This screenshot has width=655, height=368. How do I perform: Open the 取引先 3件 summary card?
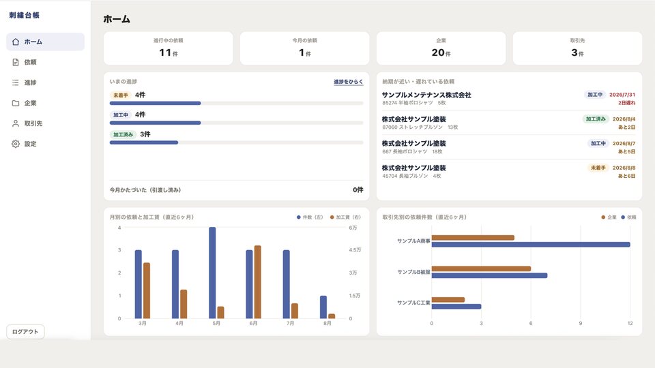tap(577, 48)
